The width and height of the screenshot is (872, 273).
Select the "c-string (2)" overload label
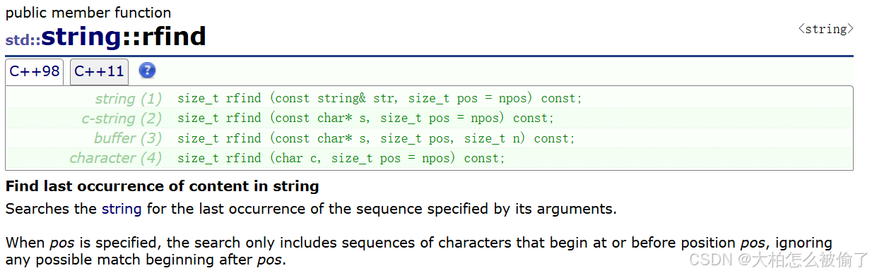(122, 119)
